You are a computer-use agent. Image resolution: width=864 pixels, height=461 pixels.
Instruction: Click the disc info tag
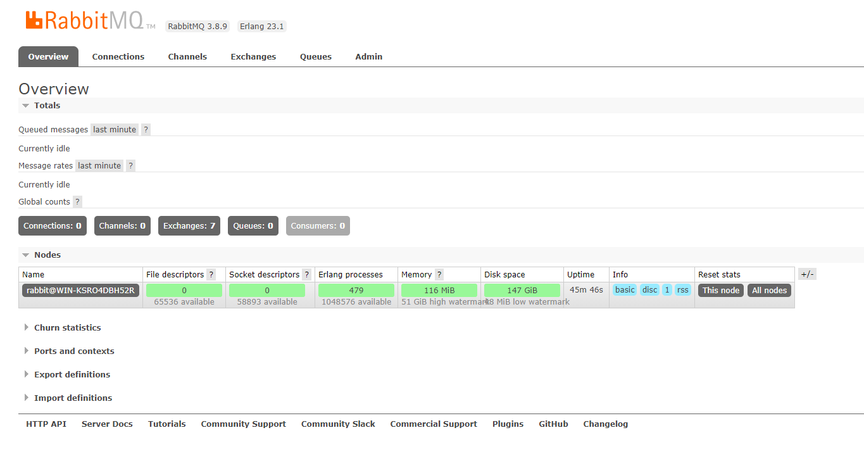point(650,290)
